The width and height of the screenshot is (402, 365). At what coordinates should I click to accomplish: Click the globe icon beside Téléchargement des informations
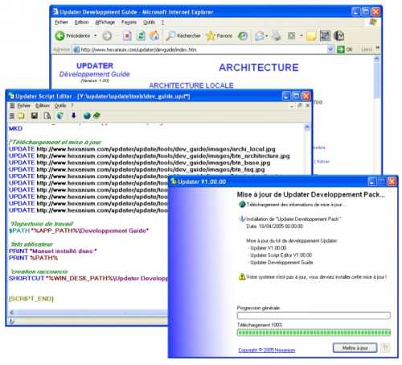pyautogui.click(x=242, y=205)
